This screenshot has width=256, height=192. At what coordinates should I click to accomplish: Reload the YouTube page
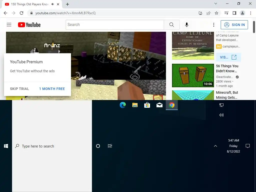click(x=21, y=13)
